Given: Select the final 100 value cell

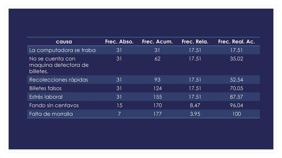Looking at the screenshot, I should 237,114.
